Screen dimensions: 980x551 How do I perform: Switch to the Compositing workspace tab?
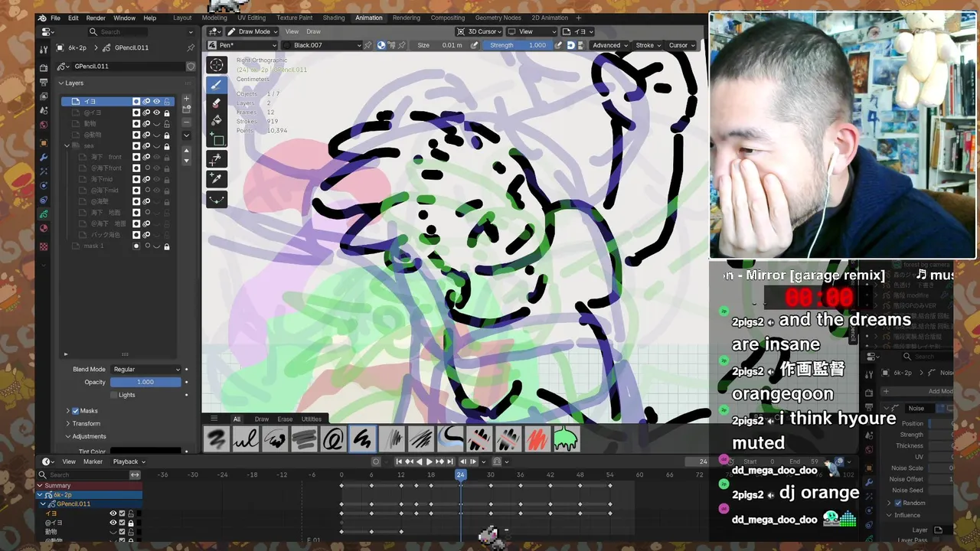(x=448, y=18)
